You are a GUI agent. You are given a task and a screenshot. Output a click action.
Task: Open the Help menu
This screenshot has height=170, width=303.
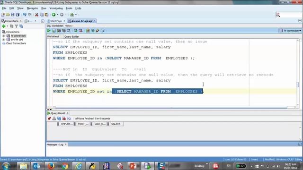pos(78,8)
